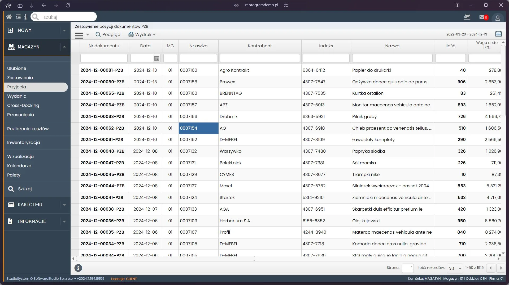Collapse the sidebar menu with the indent icon
The image size is (509, 285).
pyautogui.click(x=18, y=17)
